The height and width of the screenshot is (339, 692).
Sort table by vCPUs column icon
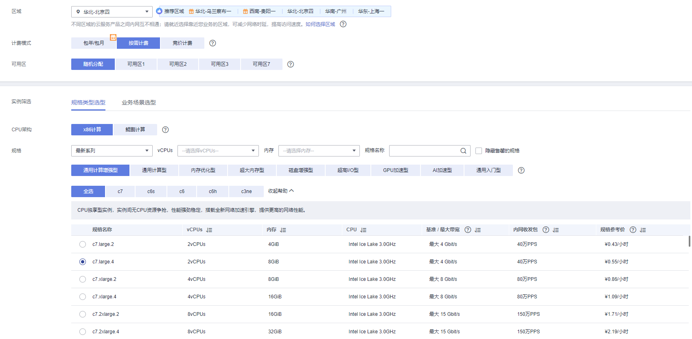point(209,230)
